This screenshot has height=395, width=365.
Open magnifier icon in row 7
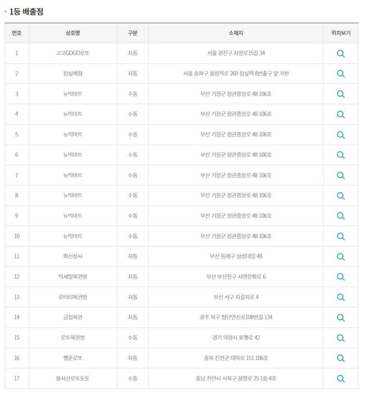[x=341, y=175]
